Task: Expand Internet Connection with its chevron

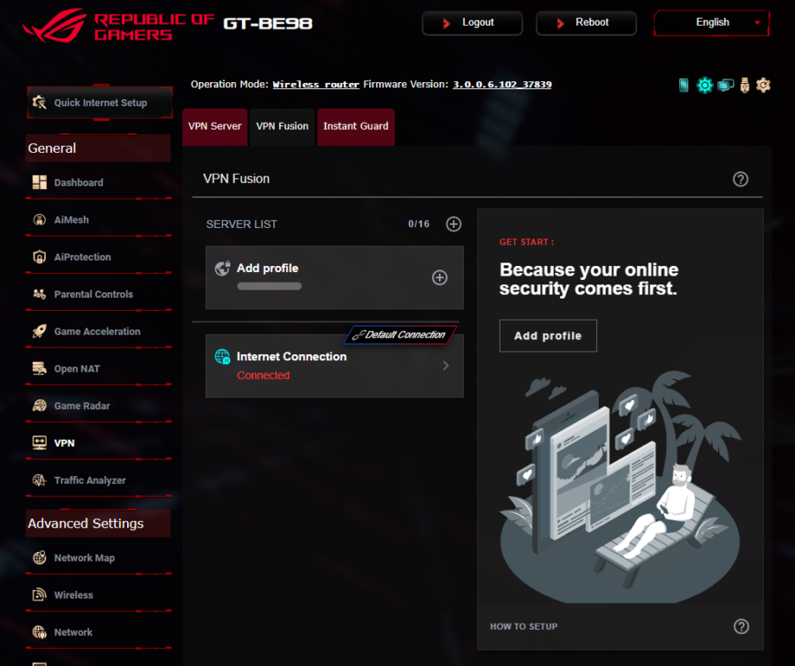Action: pos(446,366)
